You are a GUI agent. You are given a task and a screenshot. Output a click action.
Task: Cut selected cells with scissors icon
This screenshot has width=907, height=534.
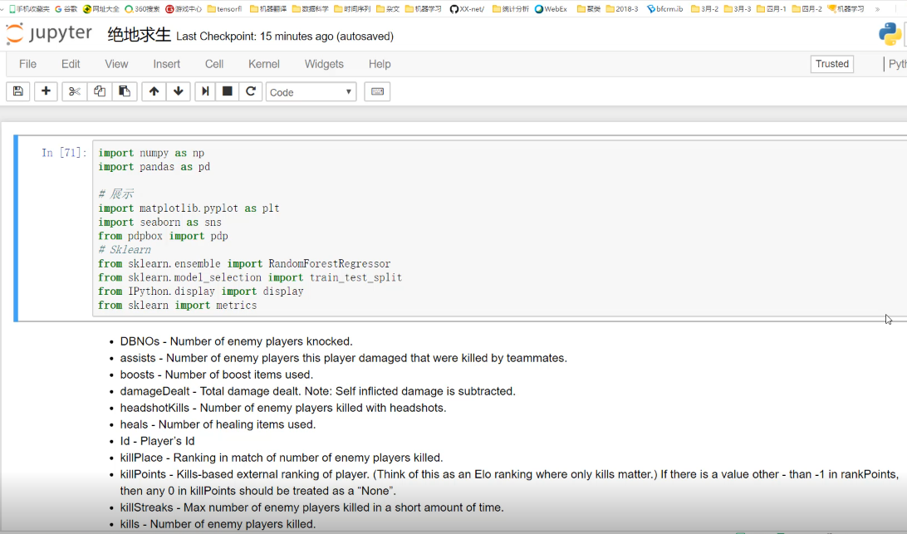pyautogui.click(x=75, y=91)
